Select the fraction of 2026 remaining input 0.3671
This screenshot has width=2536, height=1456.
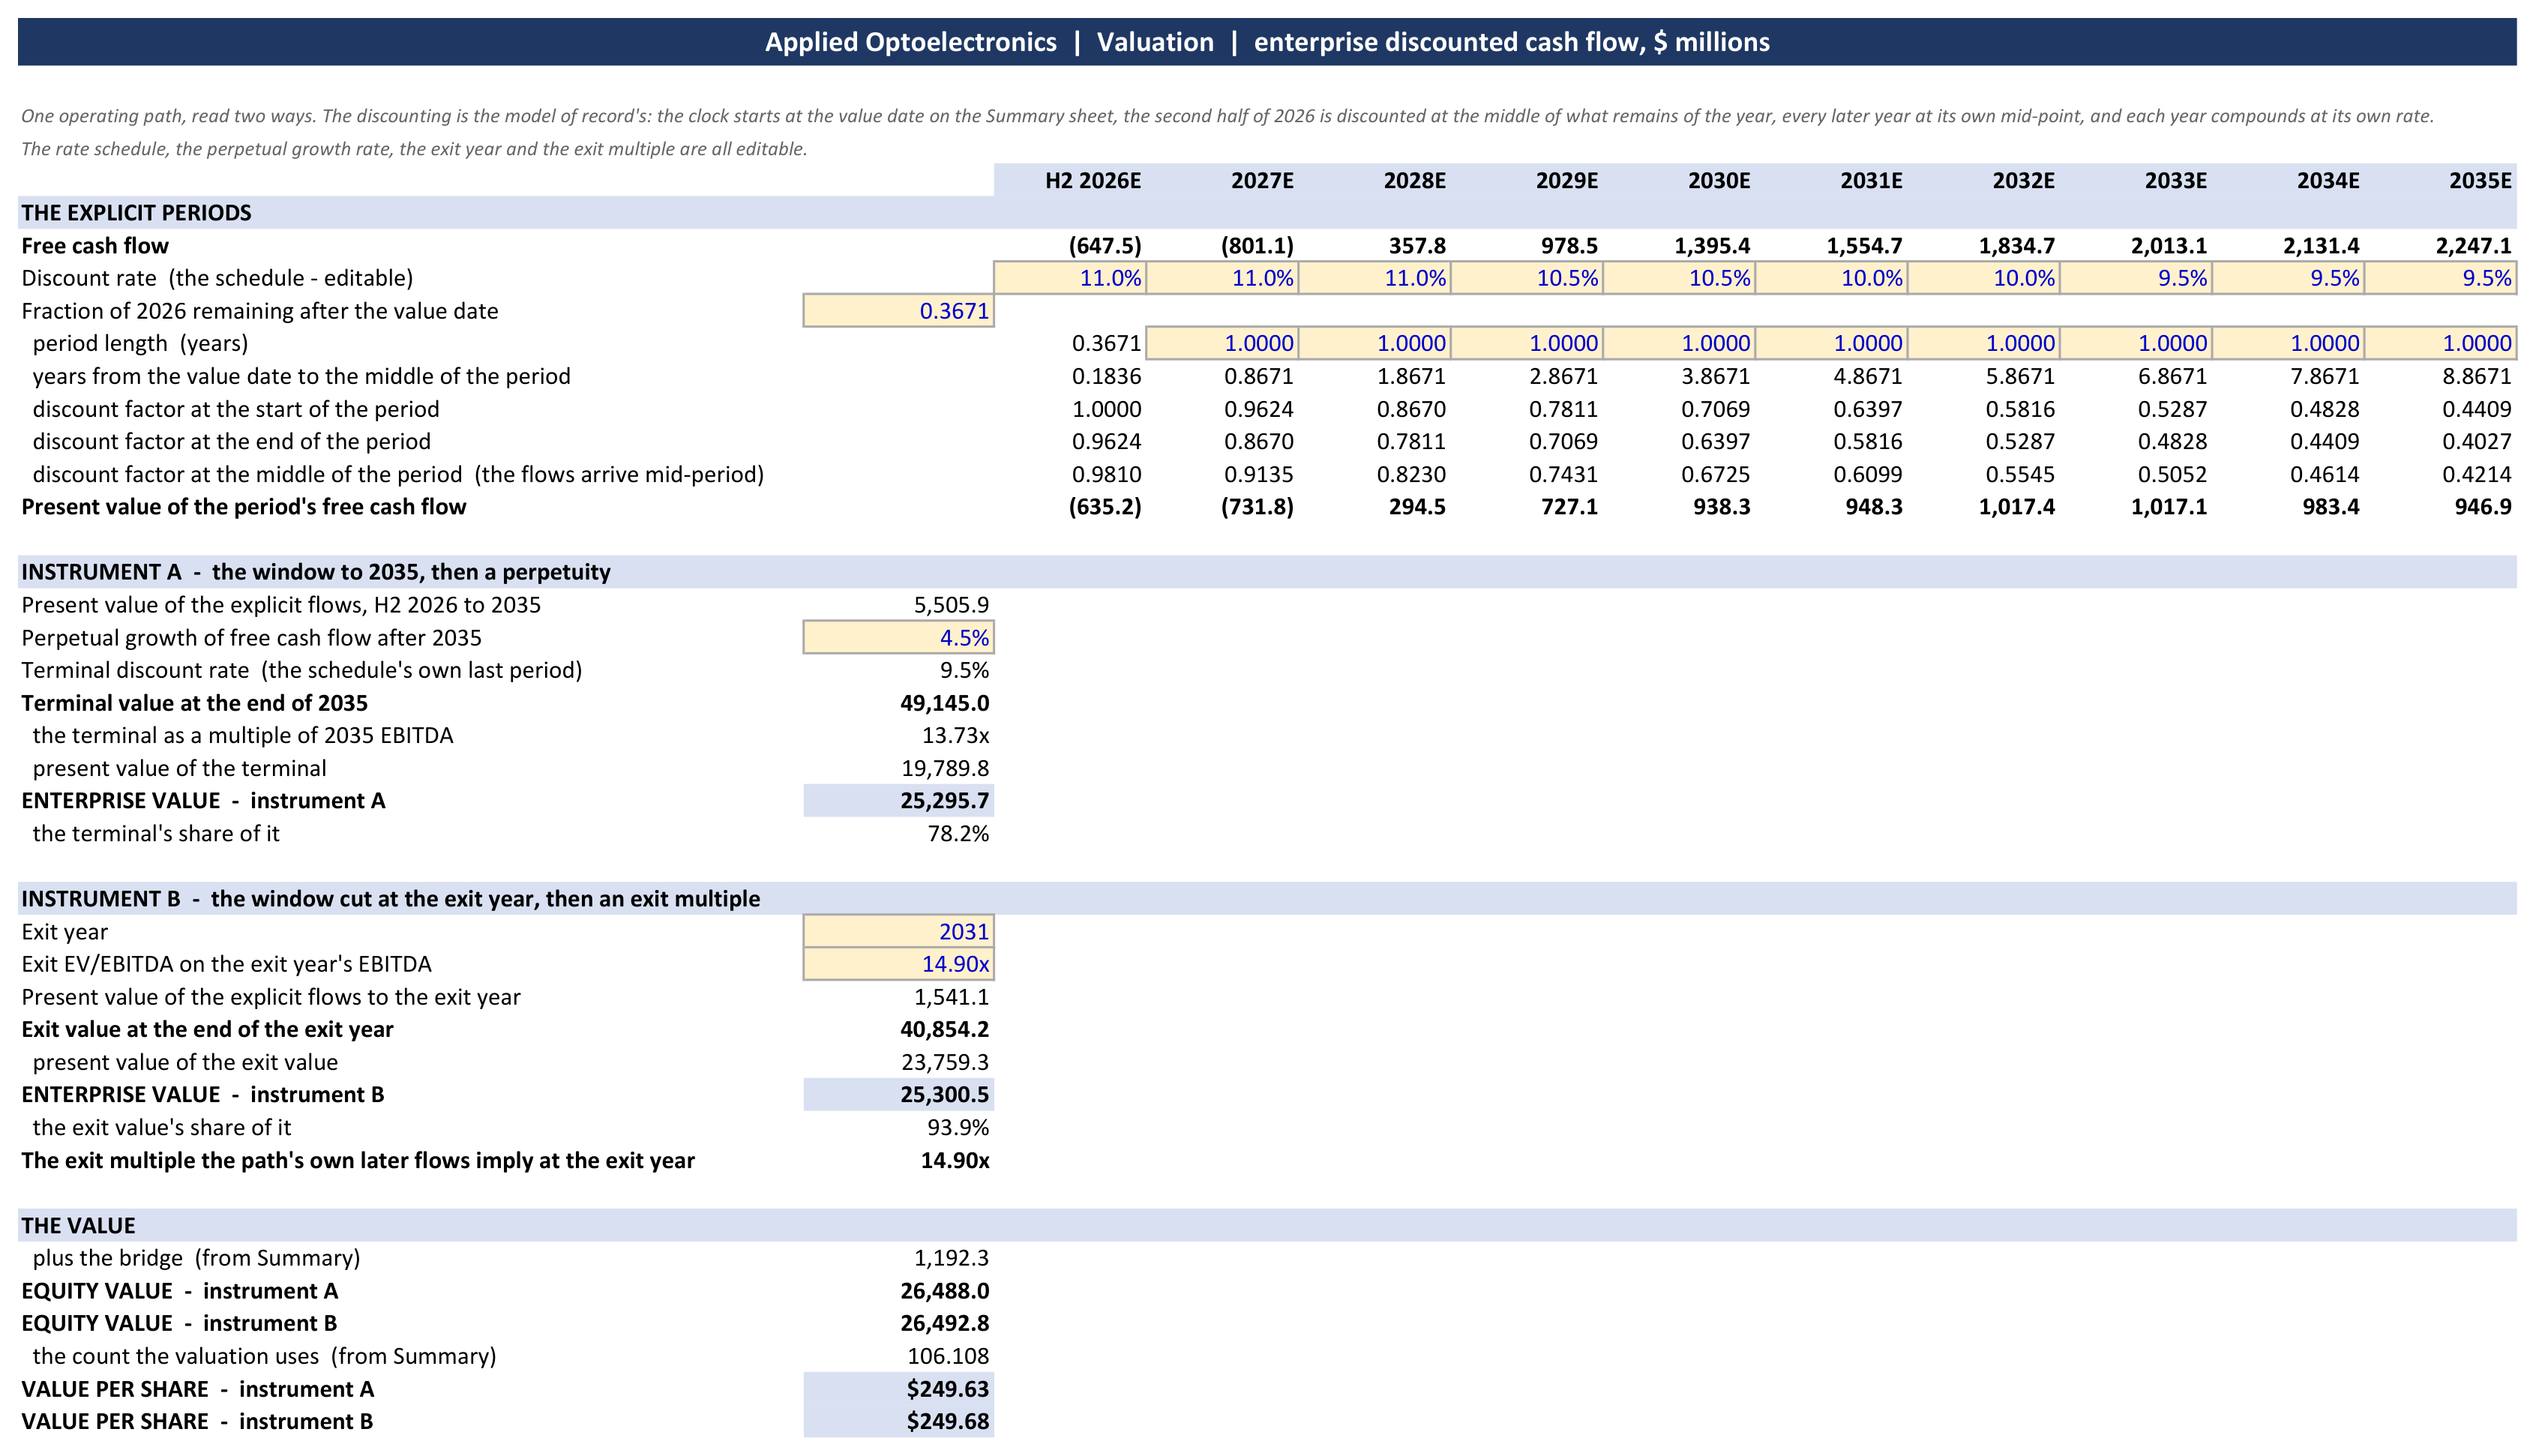click(x=898, y=311)
